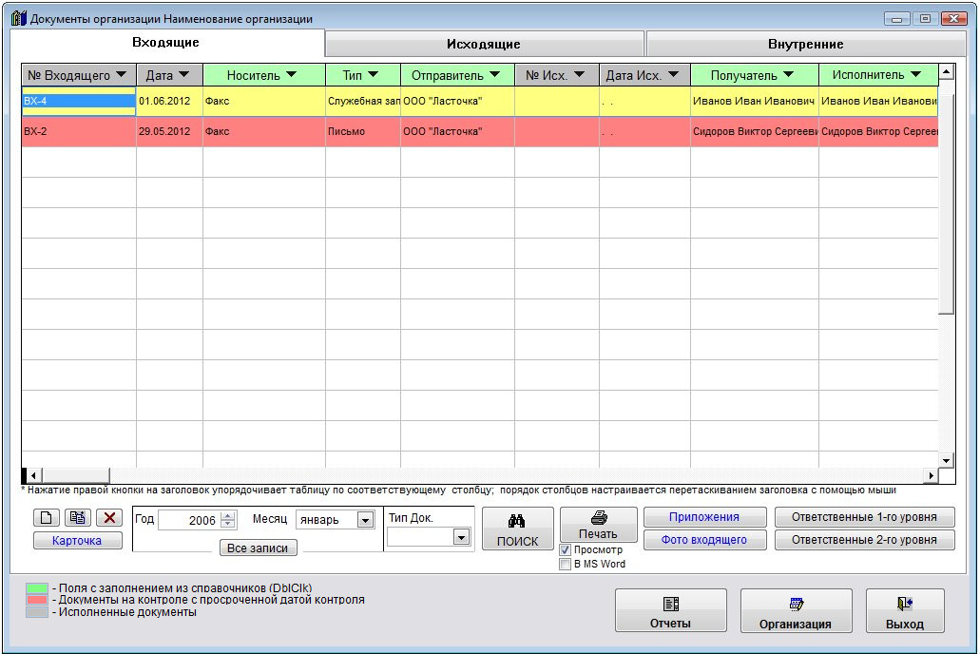Open the Отправитель column dropdown arrow

point(495,74)
